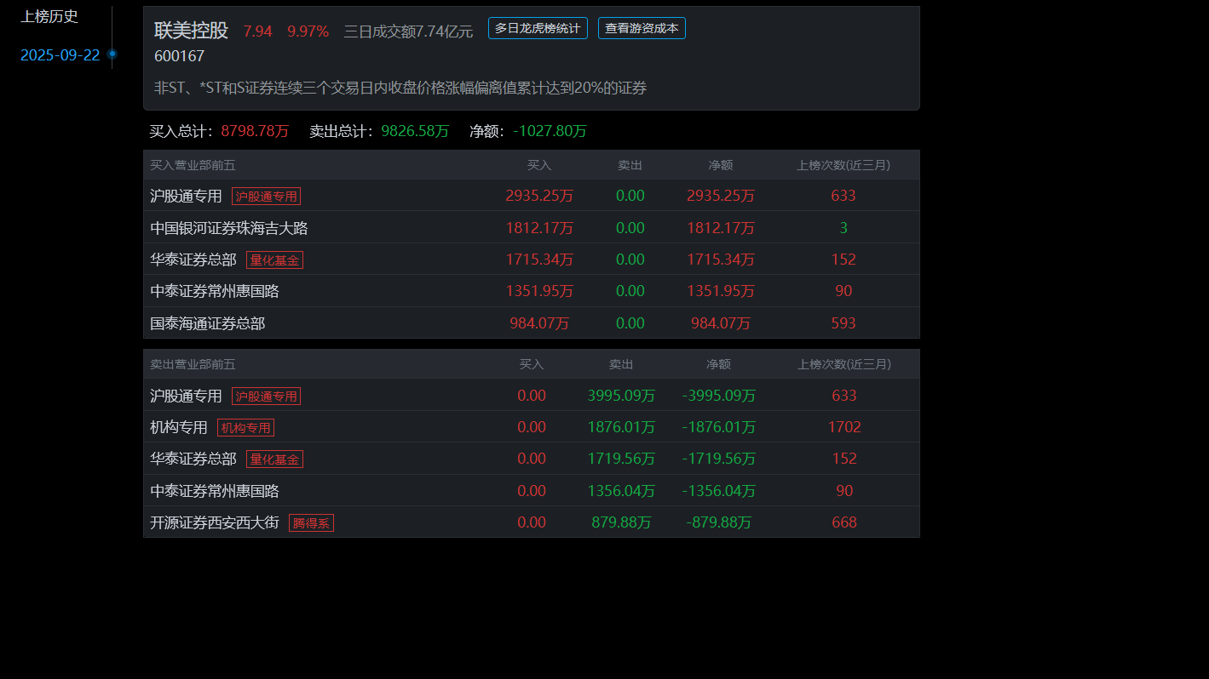Click the stock code 600167

tap(179, 56)
